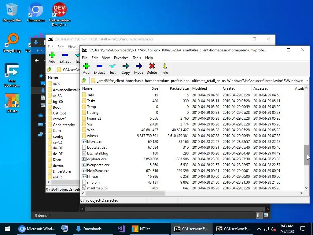Sort by Created column header
Image resolution: width=313 pixels, height=235 pixels.
tap(236, 88)
